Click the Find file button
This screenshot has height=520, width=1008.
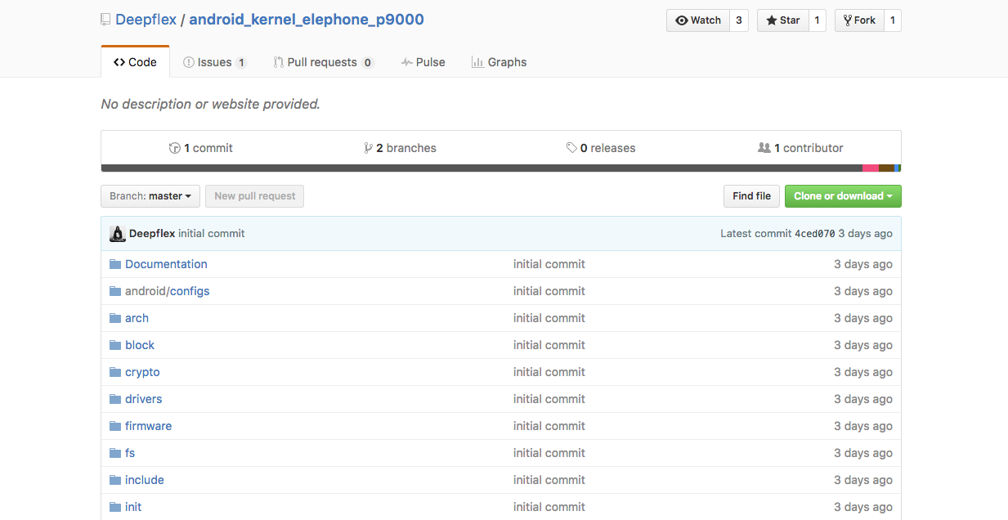pyautogui.click(x=751, y=196)
